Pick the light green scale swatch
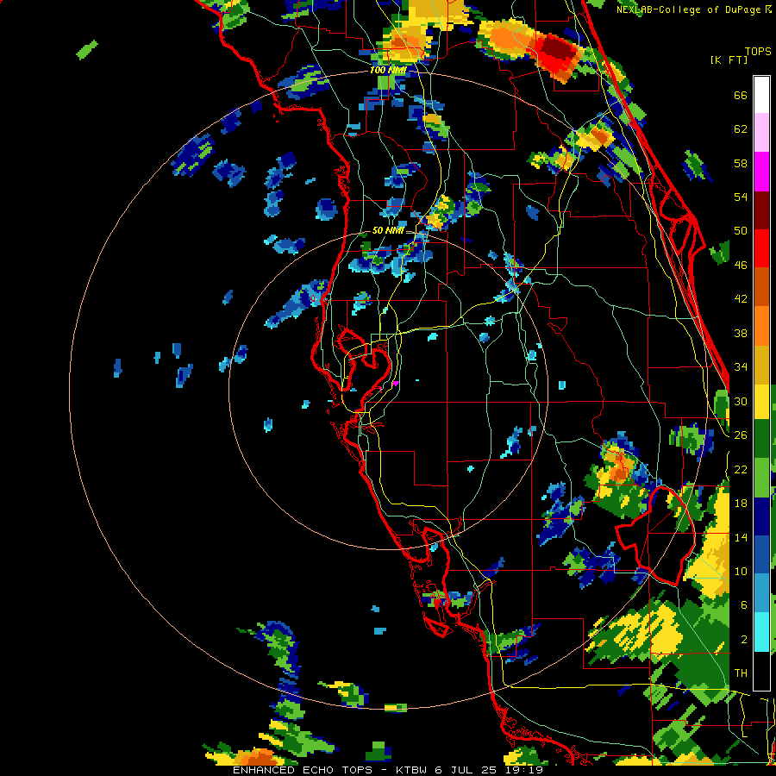Image resolution: width=776 pixels, height=776 pixels. (x=761, y=477)
